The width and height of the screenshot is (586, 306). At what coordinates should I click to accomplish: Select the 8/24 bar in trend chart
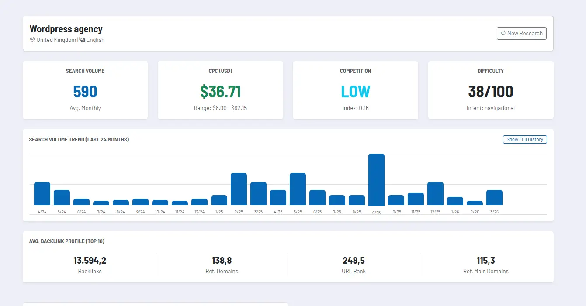[x=121, y=203]
